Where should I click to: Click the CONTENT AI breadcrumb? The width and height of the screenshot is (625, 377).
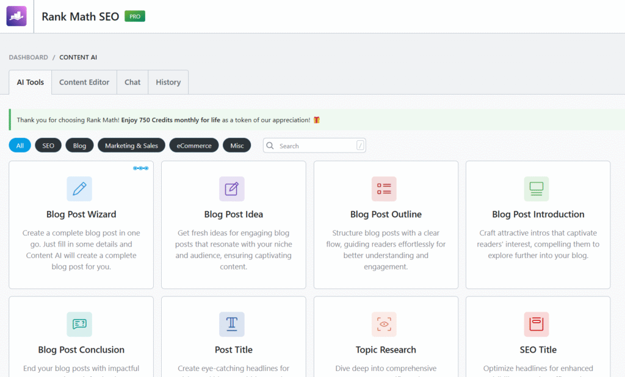78,57
